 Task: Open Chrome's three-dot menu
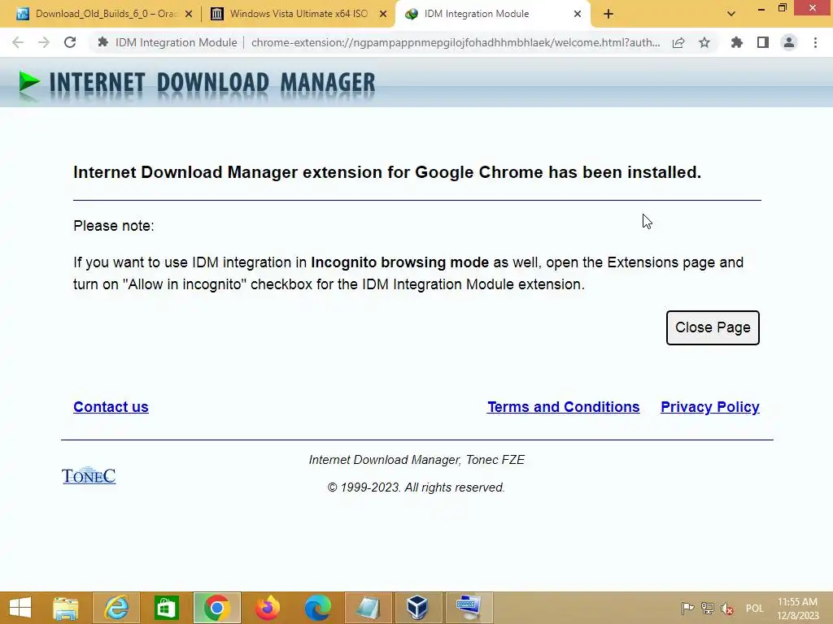[815, 42]
